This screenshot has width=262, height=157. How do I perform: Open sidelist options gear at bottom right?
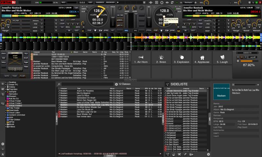click(208, 154)
